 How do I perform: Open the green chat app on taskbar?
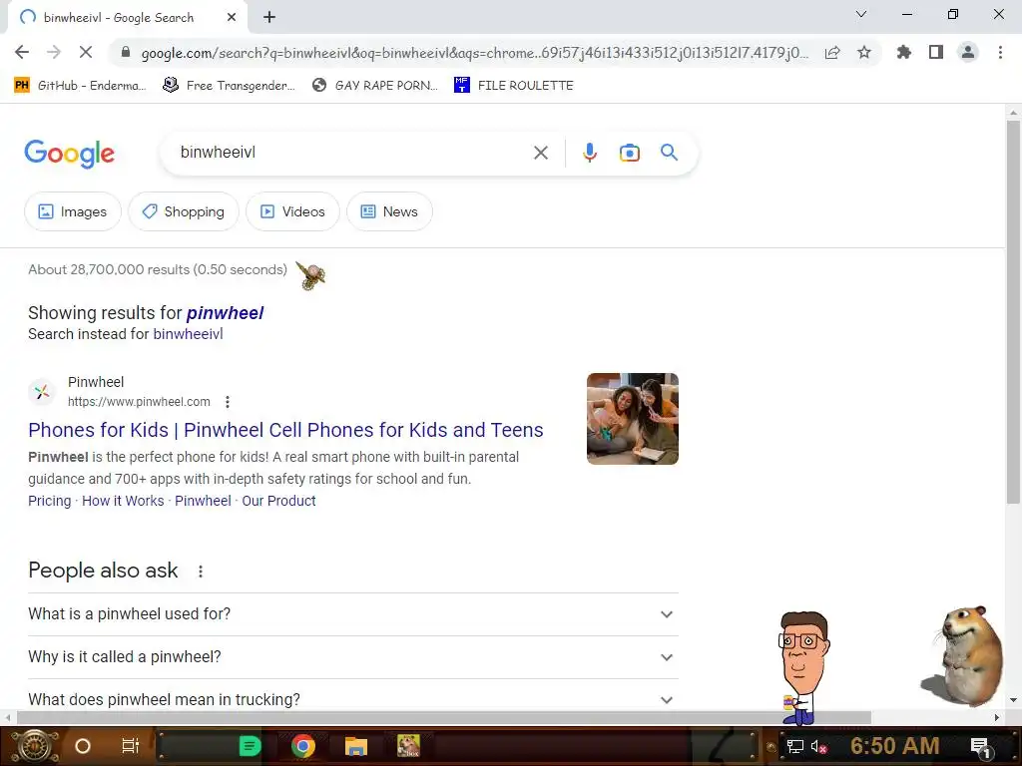250,746
